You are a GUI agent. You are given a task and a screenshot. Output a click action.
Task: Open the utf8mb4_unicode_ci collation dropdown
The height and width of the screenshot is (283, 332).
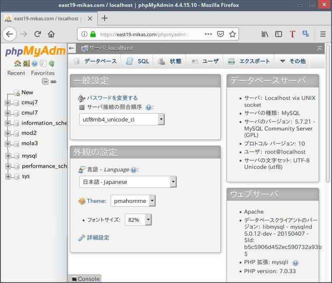[x=122, y=119]
